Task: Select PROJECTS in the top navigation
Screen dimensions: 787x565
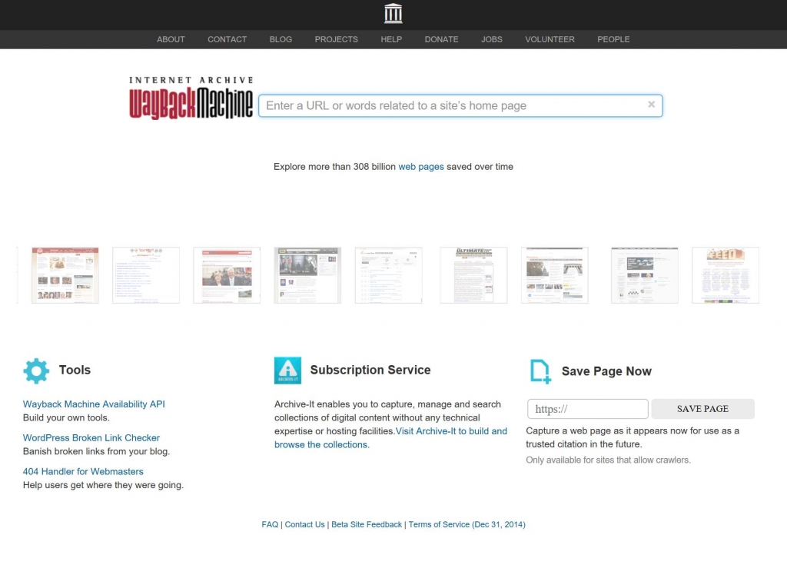Action: 336,39
